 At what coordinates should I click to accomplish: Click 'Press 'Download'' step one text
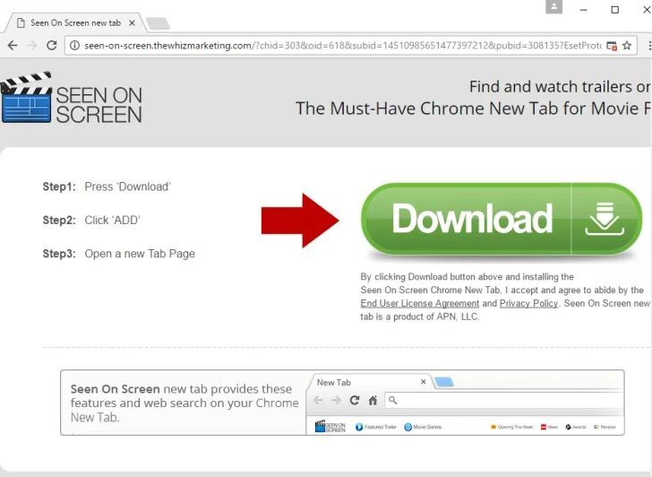[x=128, y=186]
